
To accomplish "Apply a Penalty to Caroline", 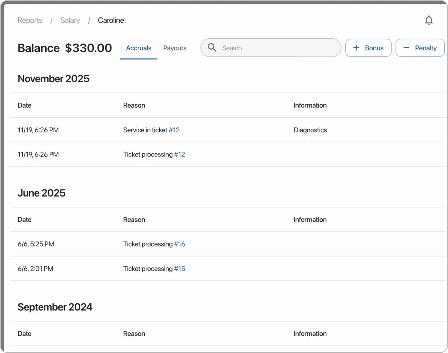I will pyautogui.click(x=420, y=48).
